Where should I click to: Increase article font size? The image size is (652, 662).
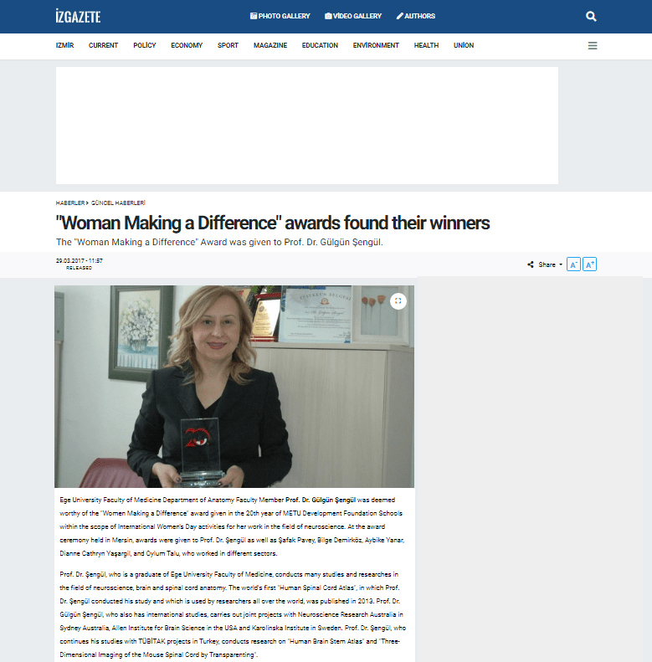point(589,264)
